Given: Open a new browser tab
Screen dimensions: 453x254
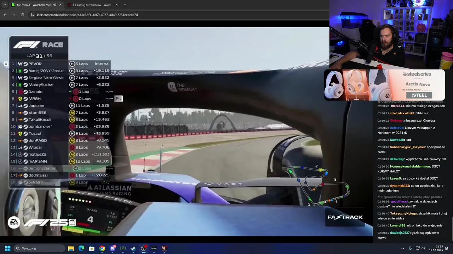Looking at the screenshot, I should pos(125,5).
